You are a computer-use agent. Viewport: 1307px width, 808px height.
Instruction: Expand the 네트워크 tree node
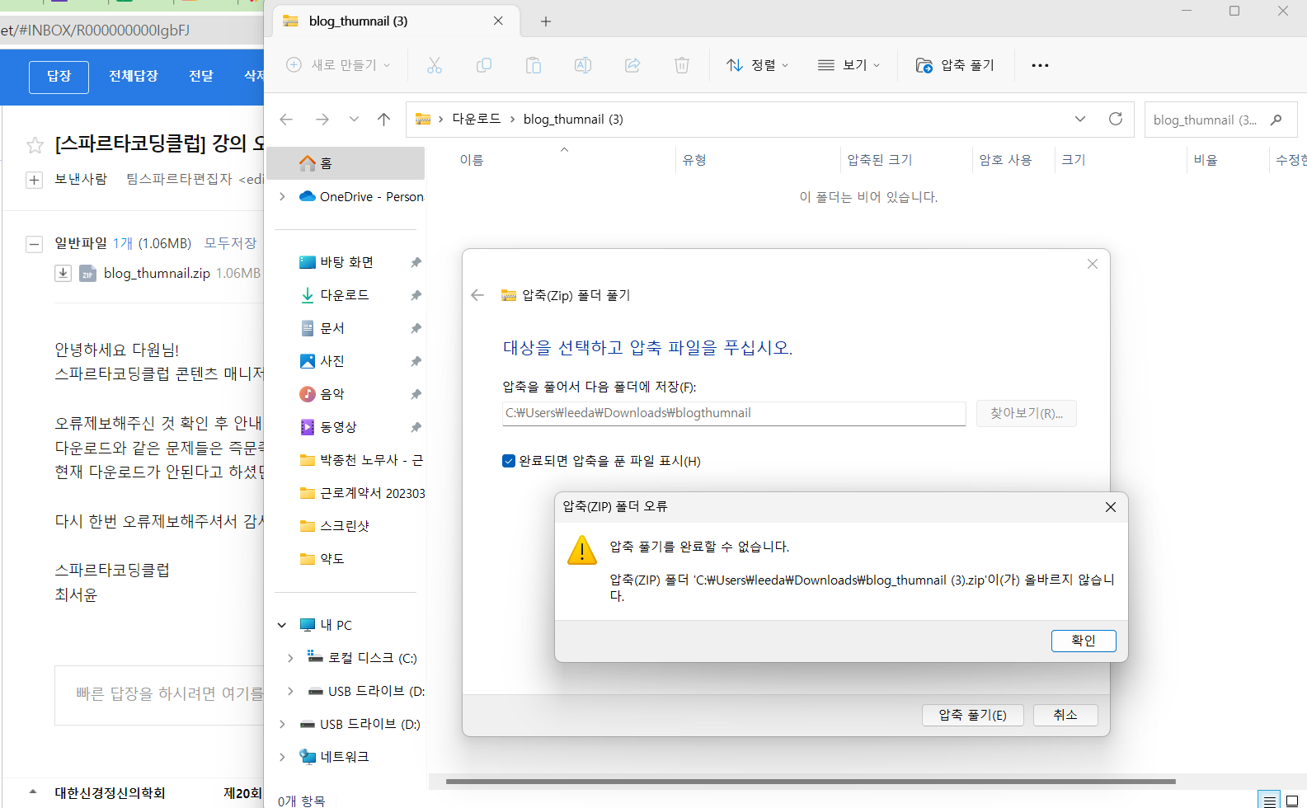pos(282,757)
